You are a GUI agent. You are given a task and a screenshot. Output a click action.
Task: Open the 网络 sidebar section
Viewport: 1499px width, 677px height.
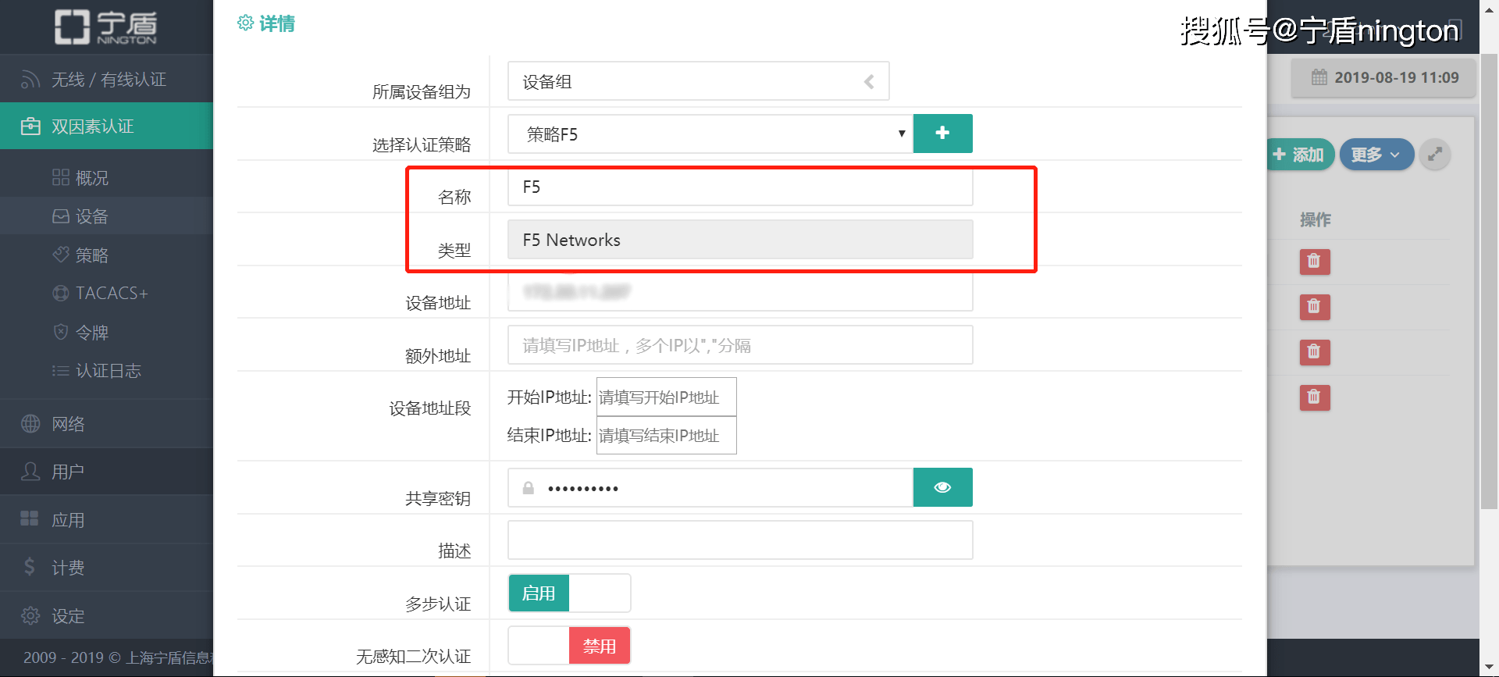(x=106, y=423)
